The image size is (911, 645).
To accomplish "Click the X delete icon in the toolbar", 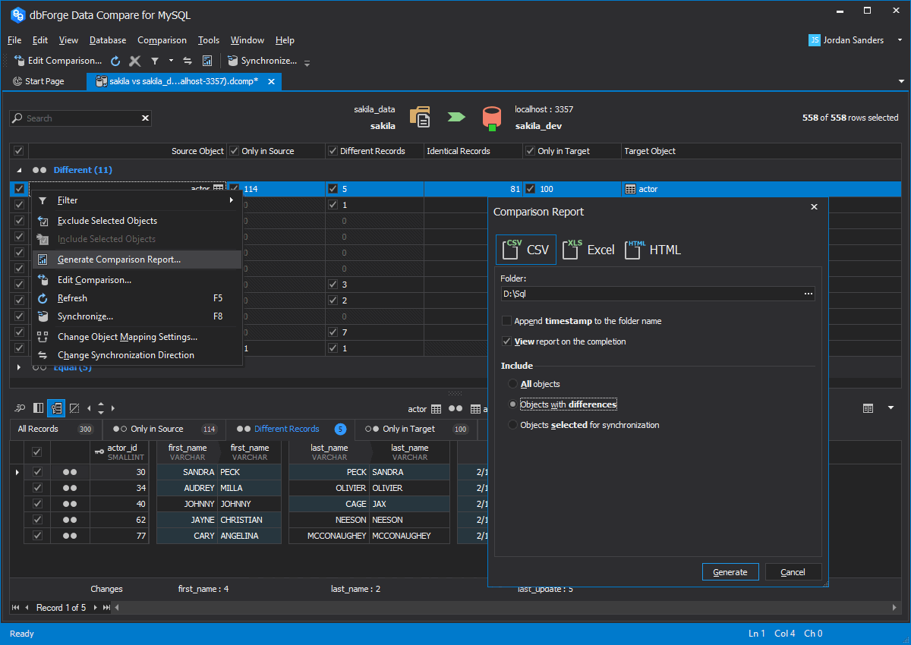I will click(135, 61).
